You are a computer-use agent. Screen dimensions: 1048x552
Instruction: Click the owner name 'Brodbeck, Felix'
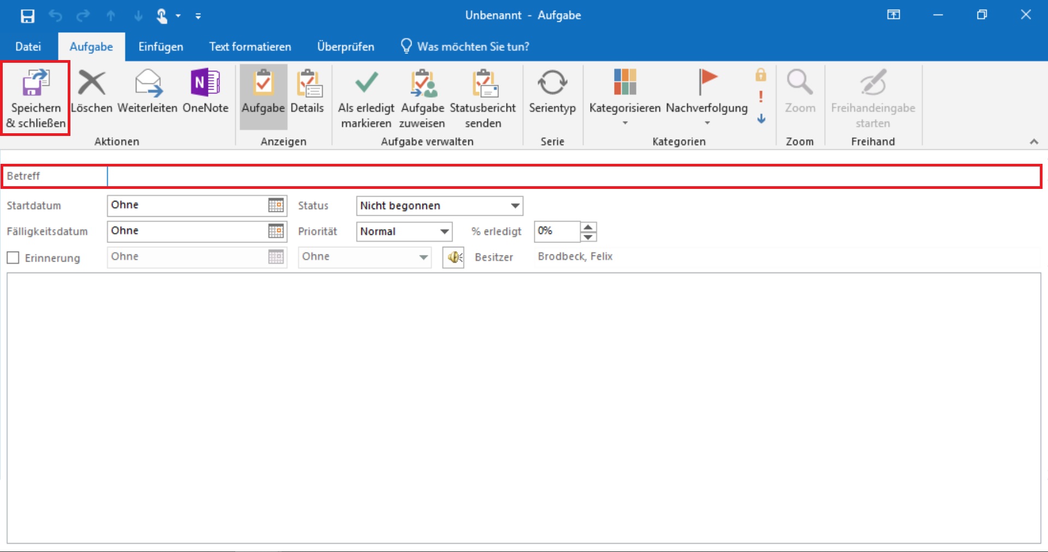point(575,257)
